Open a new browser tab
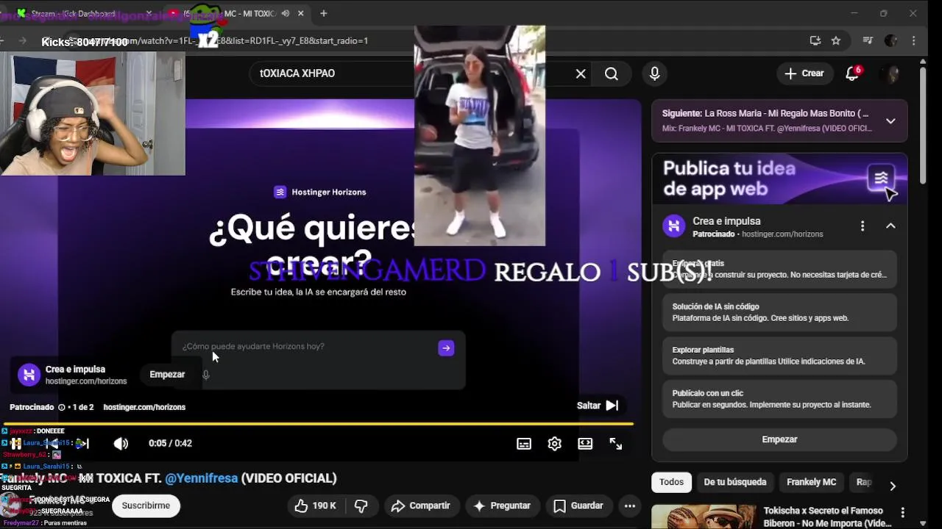 [323, 13]
